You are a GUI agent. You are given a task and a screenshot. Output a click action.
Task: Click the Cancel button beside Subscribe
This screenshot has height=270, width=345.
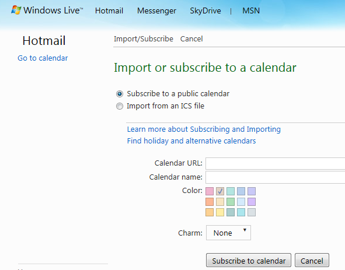[312, 261]
